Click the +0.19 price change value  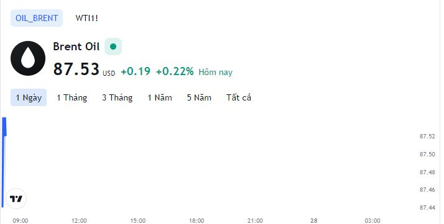136,71
